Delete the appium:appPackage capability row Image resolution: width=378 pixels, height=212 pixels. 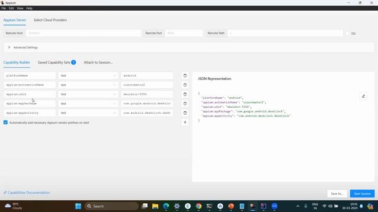click(185, 104)
